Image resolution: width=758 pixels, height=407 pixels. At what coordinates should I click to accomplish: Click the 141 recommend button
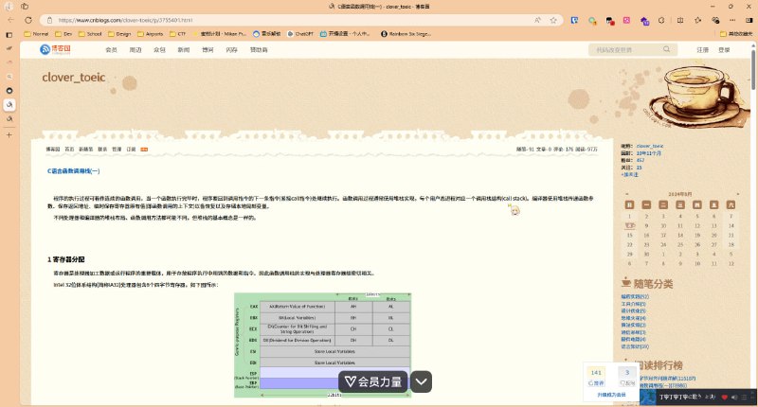click(x=596, y=377)
